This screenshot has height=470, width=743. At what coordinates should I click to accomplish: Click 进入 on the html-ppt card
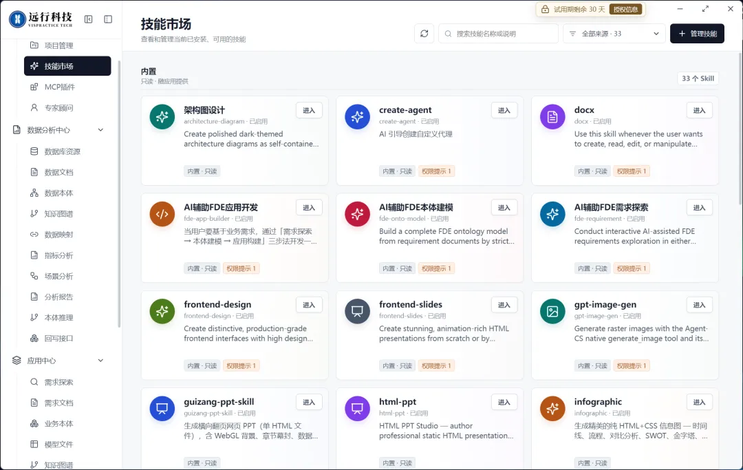[504, 403]
